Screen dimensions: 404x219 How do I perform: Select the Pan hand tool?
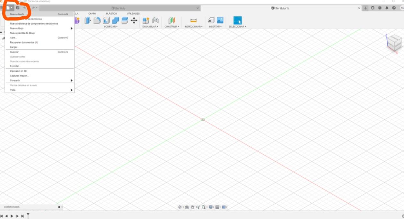point(192,207)
